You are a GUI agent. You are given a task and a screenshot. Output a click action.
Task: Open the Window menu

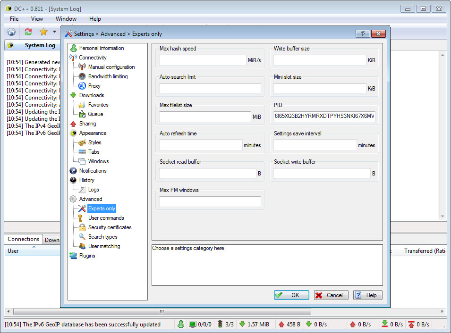[66, 19]
